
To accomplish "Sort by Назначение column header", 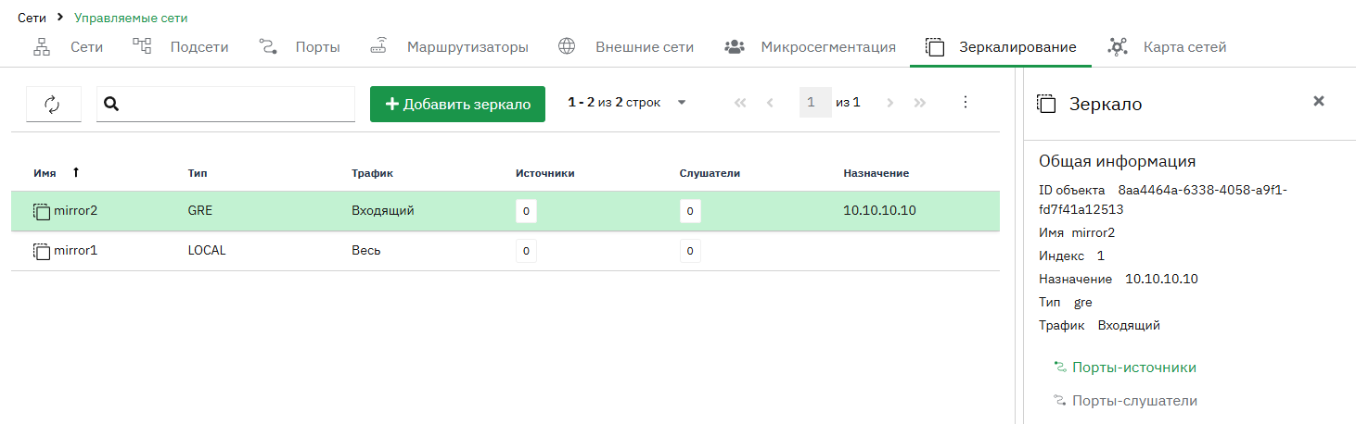I will 876,173.
